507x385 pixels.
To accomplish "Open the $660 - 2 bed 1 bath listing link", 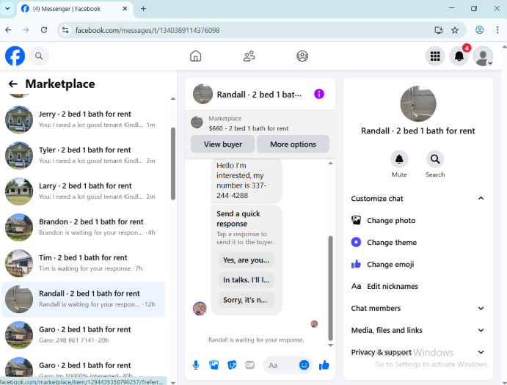I will coord(248,128).
